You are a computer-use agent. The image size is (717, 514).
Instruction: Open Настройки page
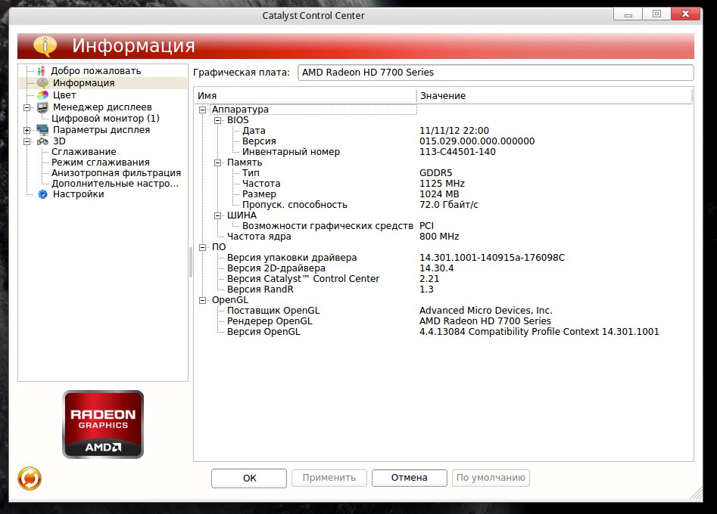click(x=78, y=194)
